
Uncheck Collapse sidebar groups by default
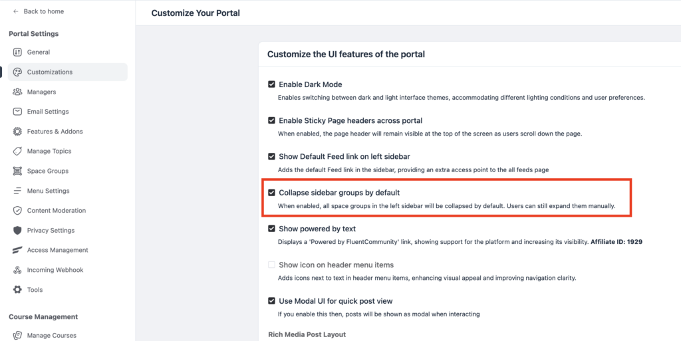point(271,193)
